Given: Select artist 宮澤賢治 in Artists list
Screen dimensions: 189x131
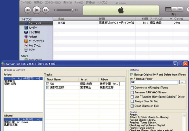Looking at the screenshot, I should (x=9, y=81).
